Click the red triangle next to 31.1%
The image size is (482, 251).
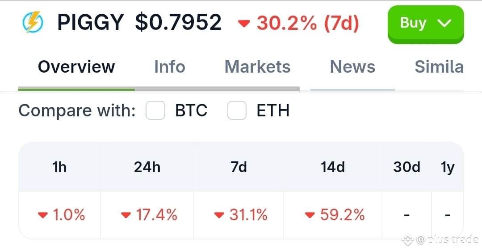(219, 215)
